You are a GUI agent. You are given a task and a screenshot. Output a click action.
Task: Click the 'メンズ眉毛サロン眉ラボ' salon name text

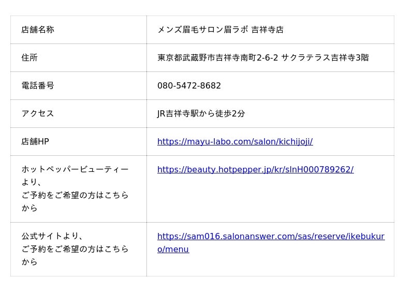coord(202,30)
